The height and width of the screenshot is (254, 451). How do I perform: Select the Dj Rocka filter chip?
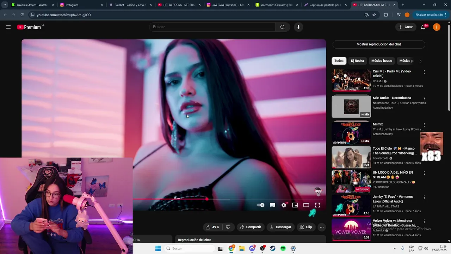(x=357, y=61)
